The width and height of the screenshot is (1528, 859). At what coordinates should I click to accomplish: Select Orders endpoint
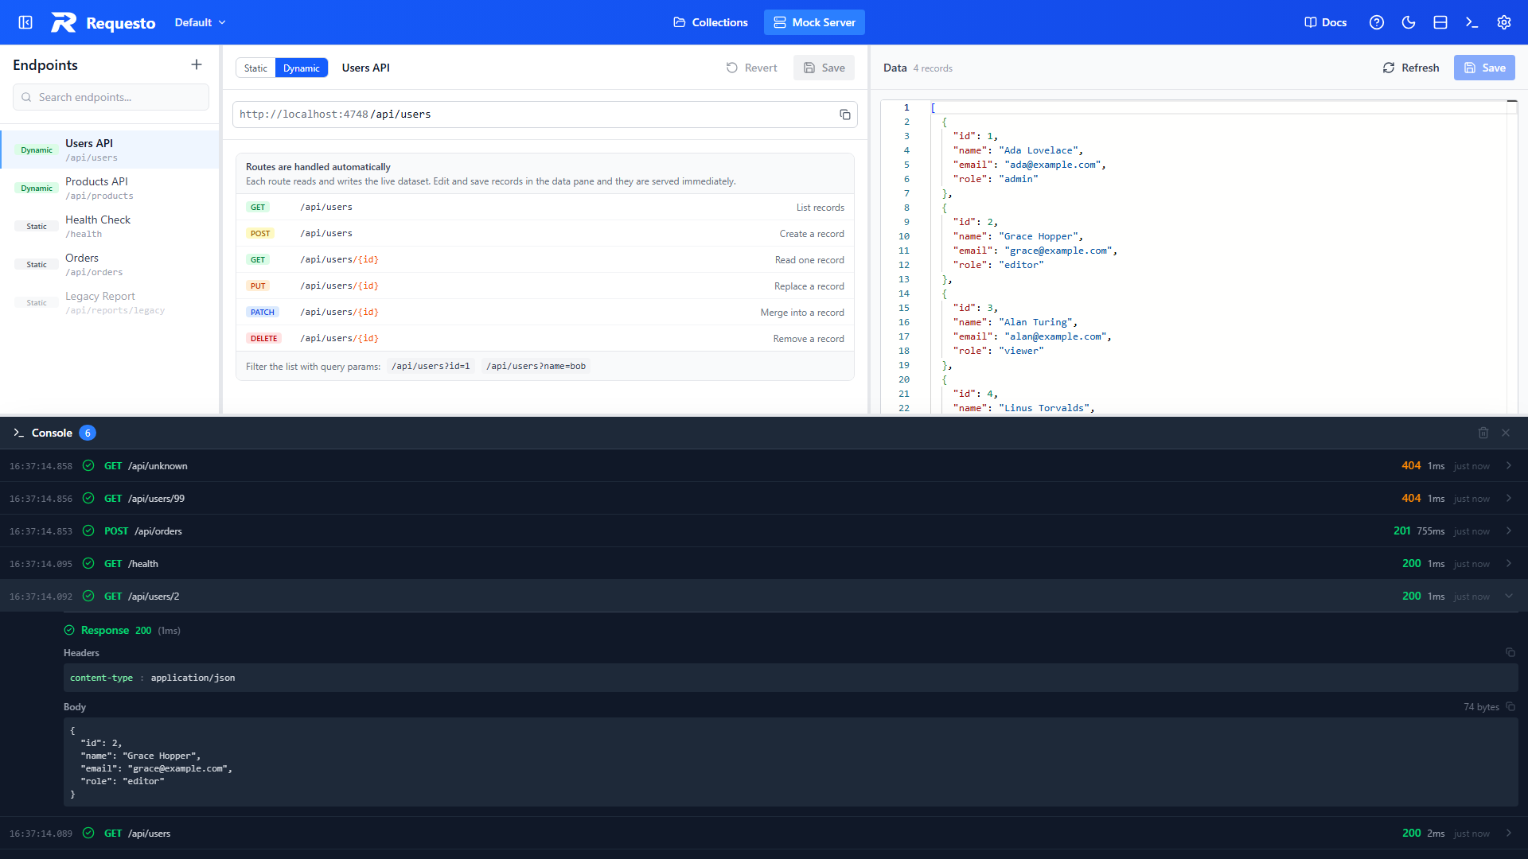point(109,264)
